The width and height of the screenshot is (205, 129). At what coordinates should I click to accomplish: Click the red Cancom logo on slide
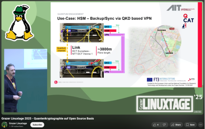(x=56, y=82)
